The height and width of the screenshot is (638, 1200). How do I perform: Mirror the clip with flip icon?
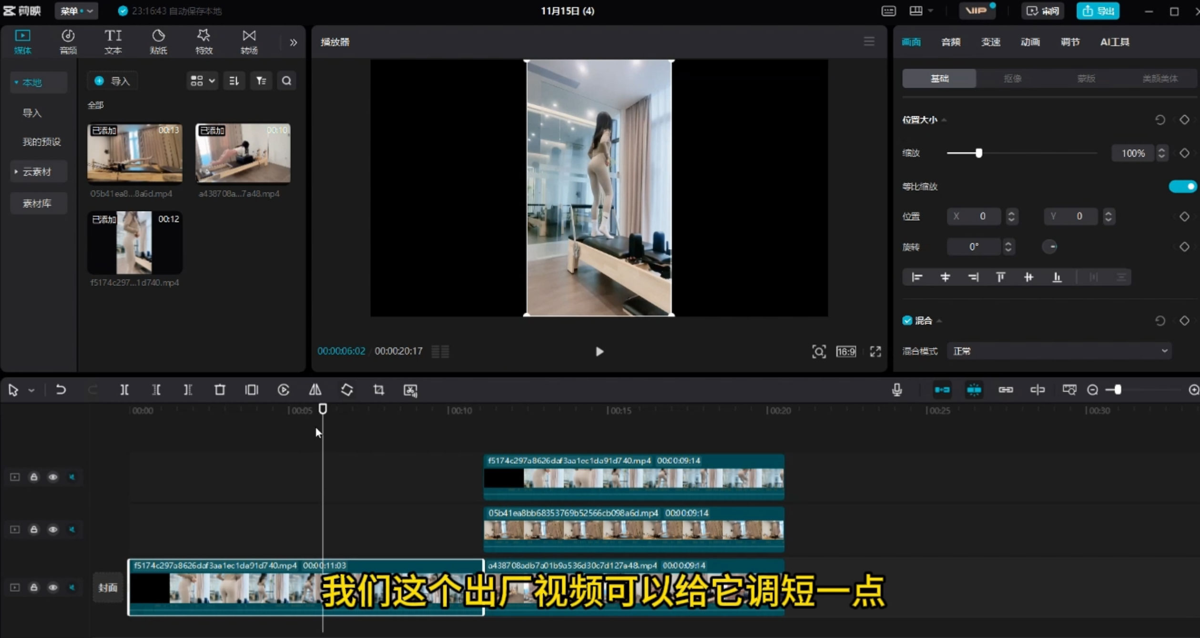coord(315,390)
